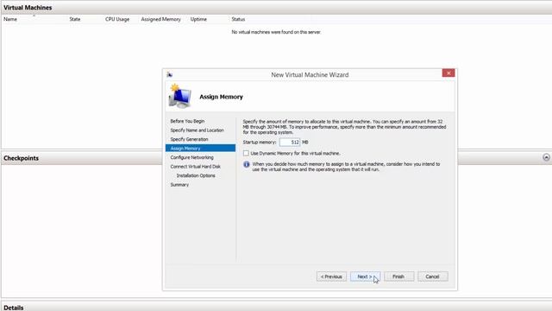Click the Checkpoints panel heading
Image resolution: width=552 pixels, height=311 pixels.
(21, 158)
